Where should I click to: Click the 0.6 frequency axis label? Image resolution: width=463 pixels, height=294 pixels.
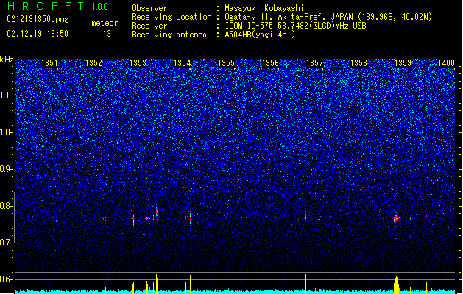tap(7, 279)
